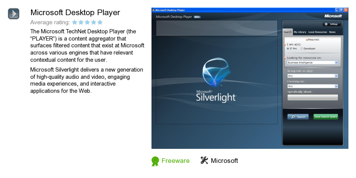The height and width of the screenshot is (178, 356).
Task: Click the 'Specifically about' text field
Action: [x=312, y=97]
